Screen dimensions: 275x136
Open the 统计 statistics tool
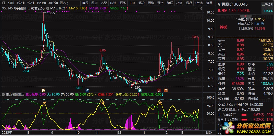113,3
